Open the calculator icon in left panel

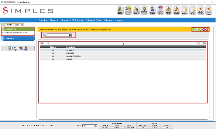click(10, 48)
